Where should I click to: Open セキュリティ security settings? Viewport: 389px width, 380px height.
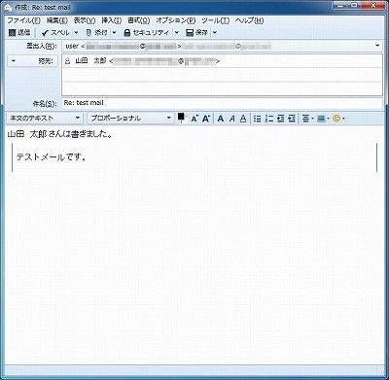(147, 32)
